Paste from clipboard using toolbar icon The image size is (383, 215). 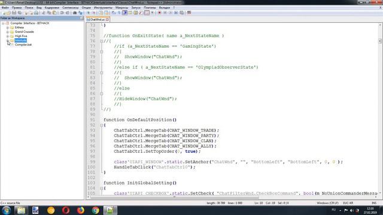click(54, 13)
